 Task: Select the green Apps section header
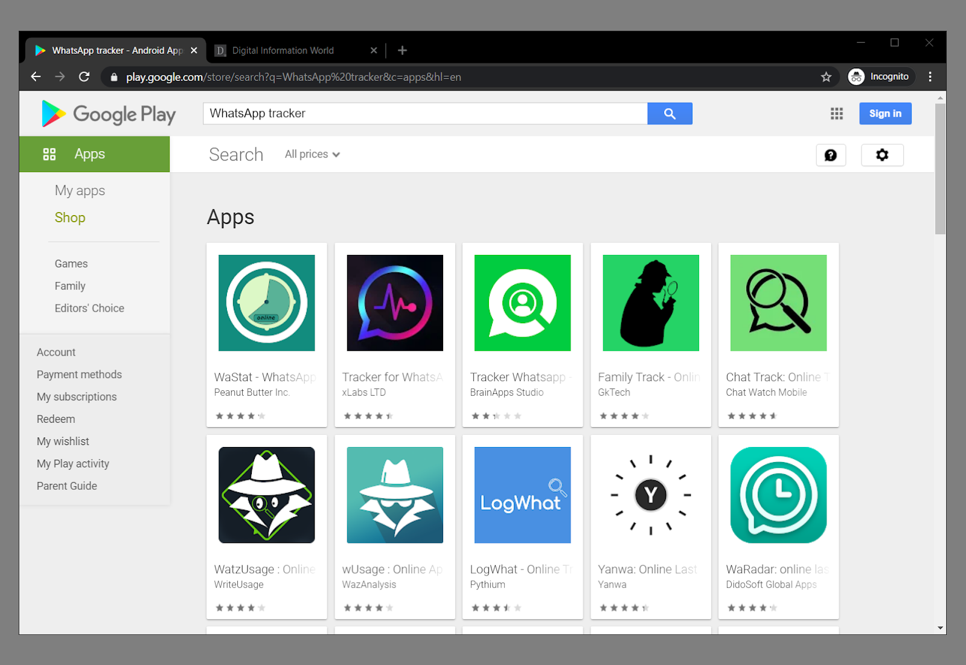(95, 154)
